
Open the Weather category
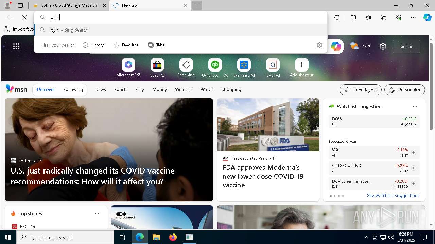[x=184, y=89]
